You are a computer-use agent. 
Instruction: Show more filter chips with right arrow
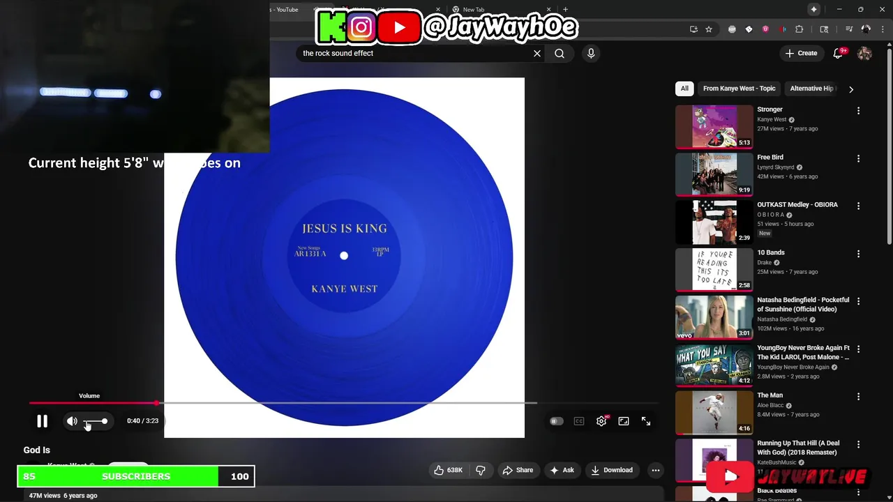tap(850, 89)
